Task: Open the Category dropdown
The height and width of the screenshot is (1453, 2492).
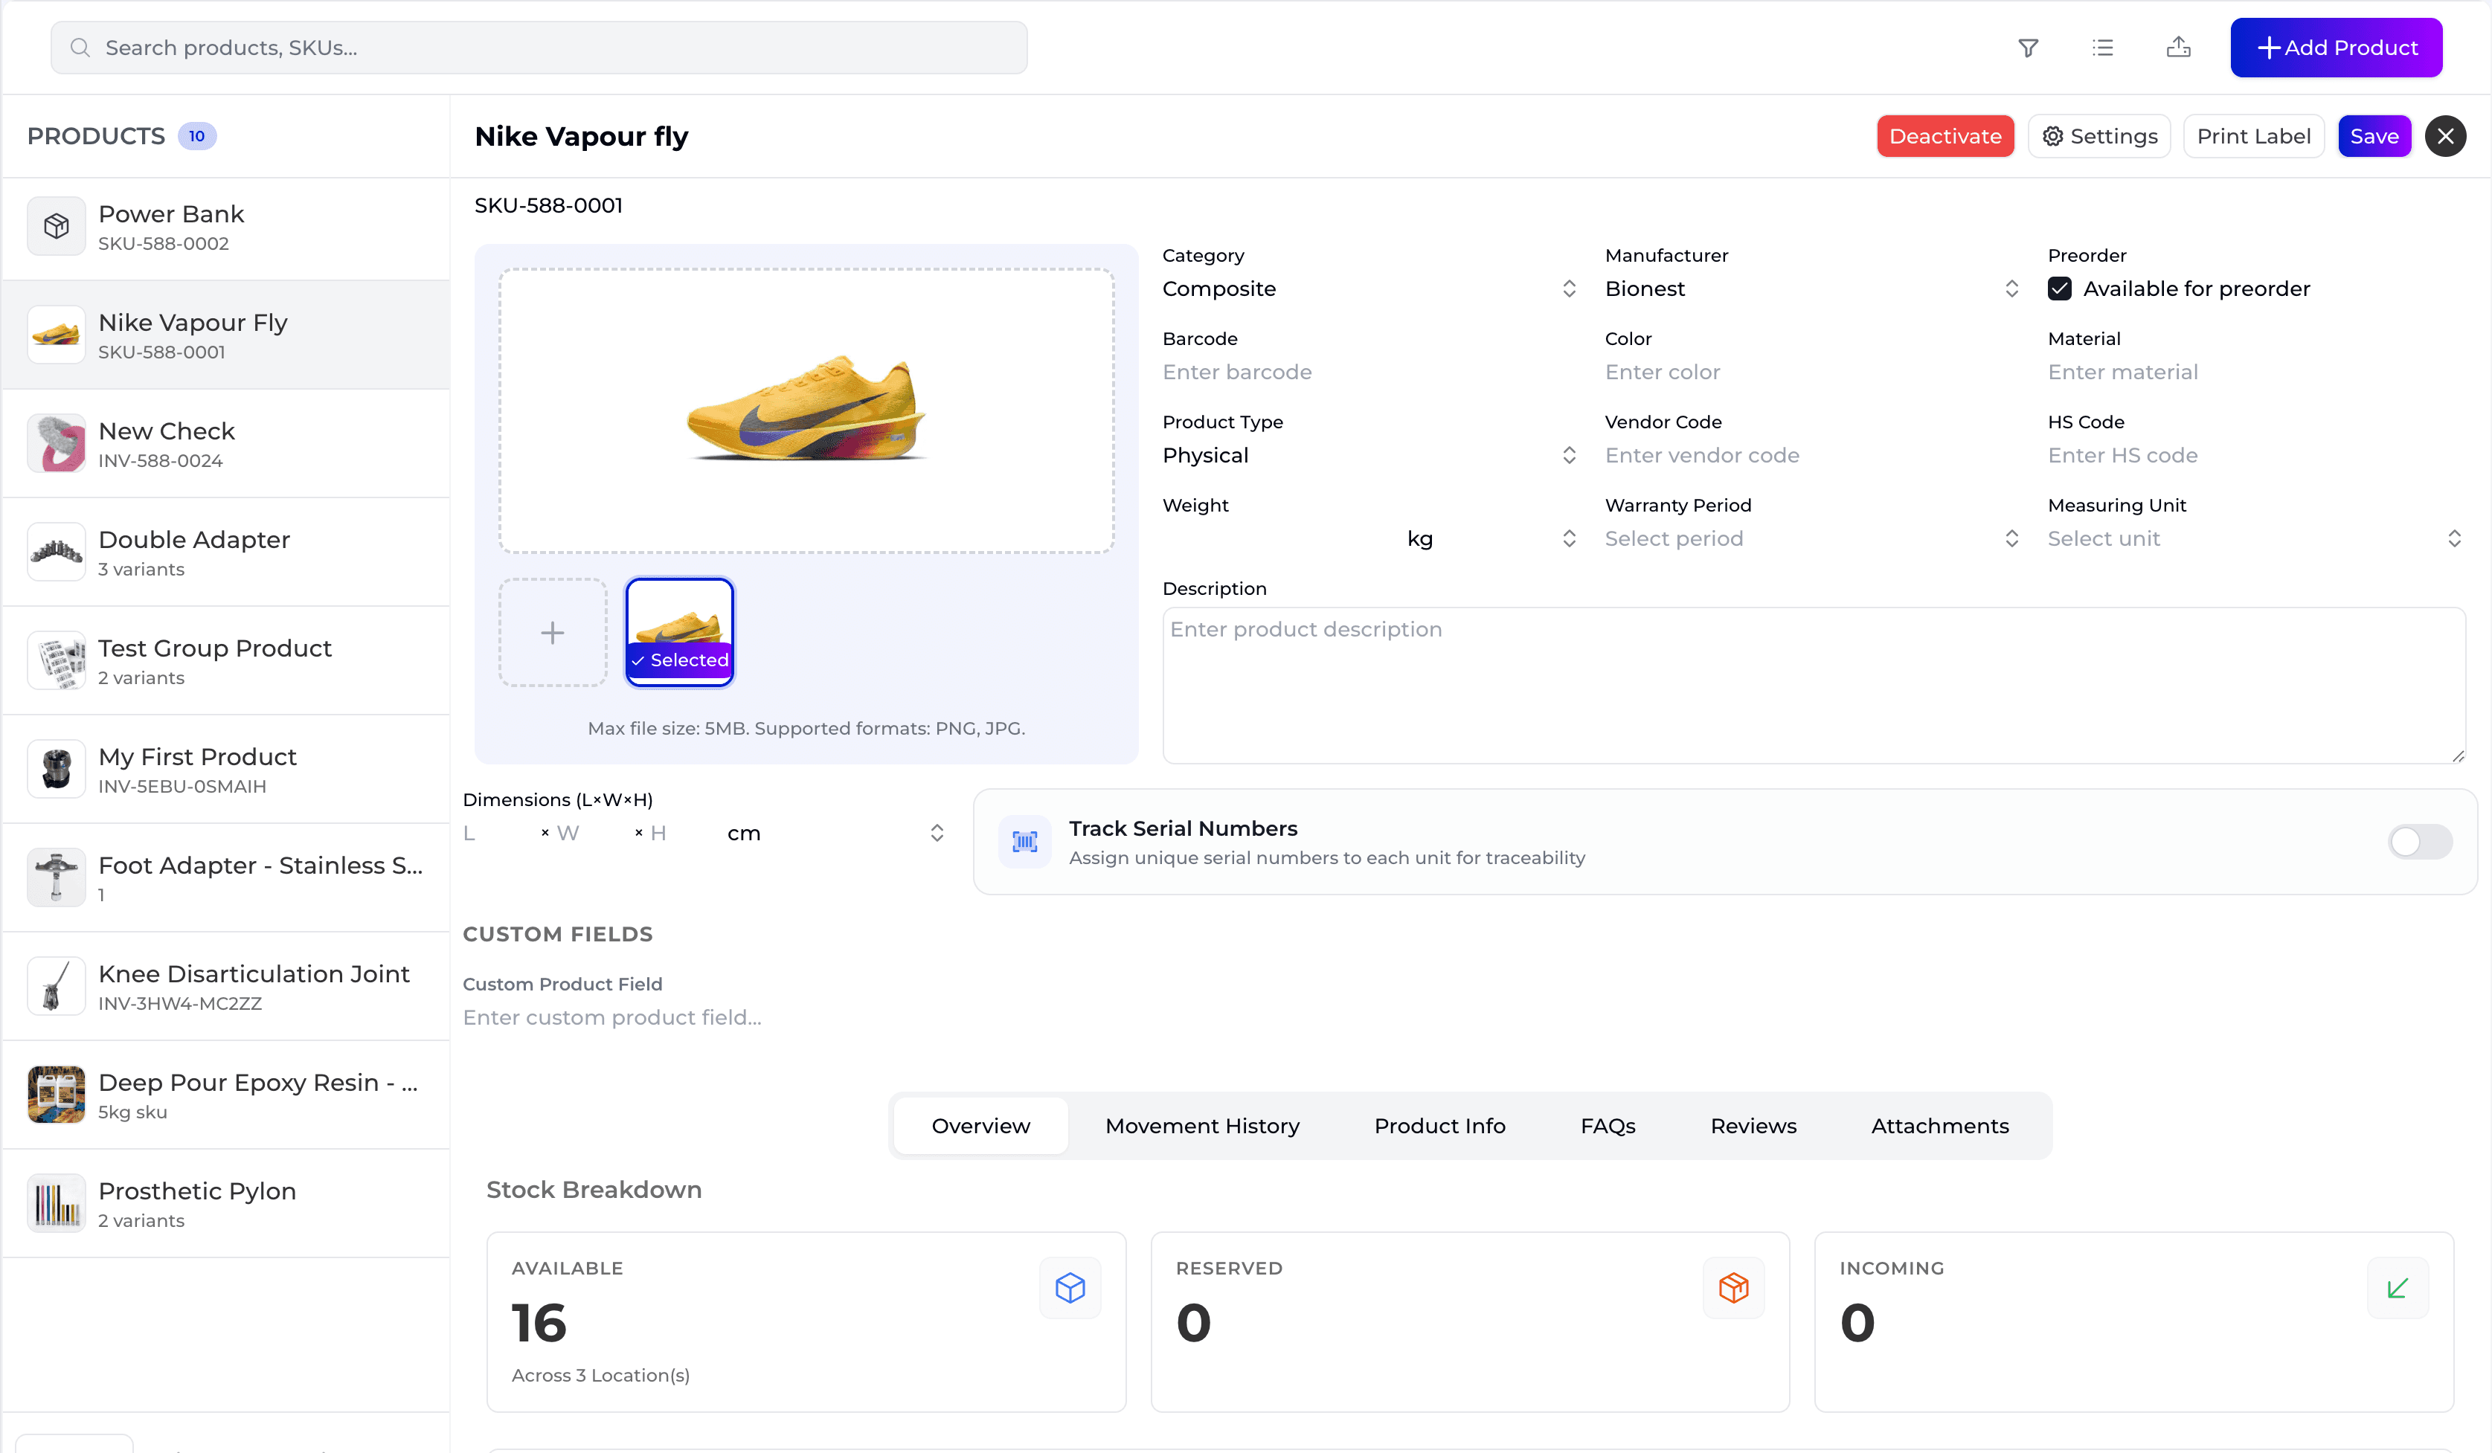Action: (1369, 289)
